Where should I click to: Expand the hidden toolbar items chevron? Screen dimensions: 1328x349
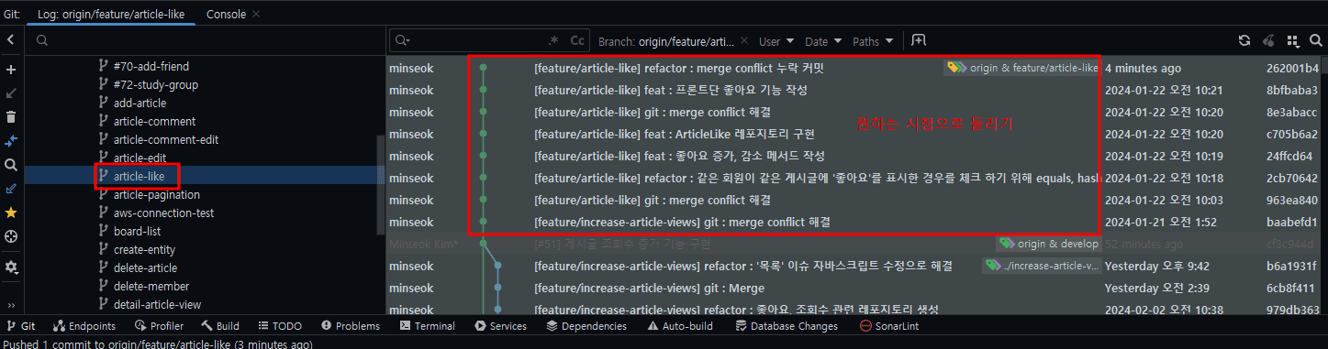(x=11, y=305)
